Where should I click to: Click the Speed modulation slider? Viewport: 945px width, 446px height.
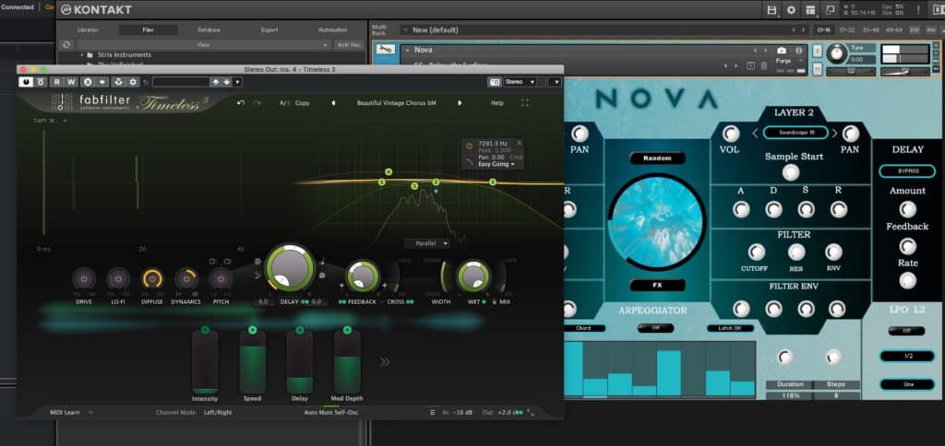253,362
